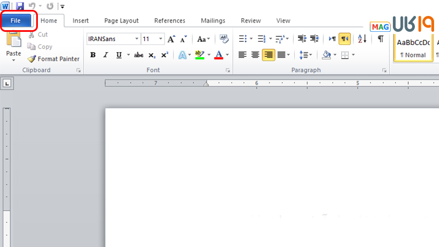Click the Clear Formatting icon

pyautogui.click(x=223, y=39)
